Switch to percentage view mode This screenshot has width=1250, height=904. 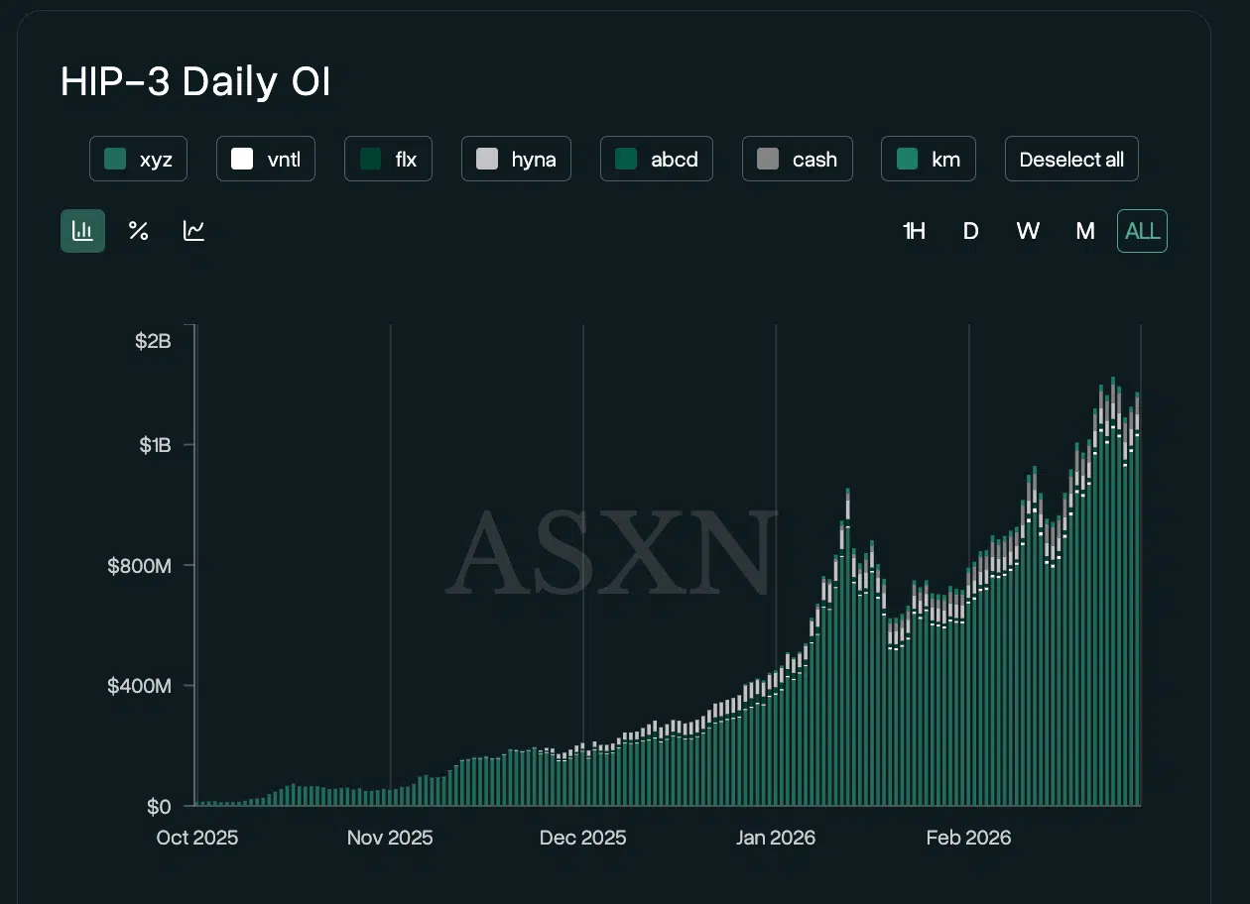tap(138, 230)
